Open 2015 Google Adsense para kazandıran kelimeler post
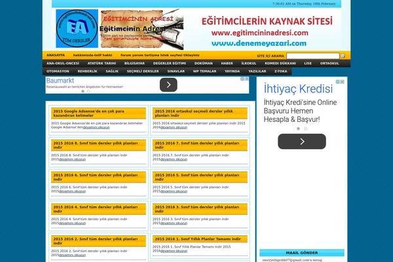393x262 pixels. click(x=88, y=113)
